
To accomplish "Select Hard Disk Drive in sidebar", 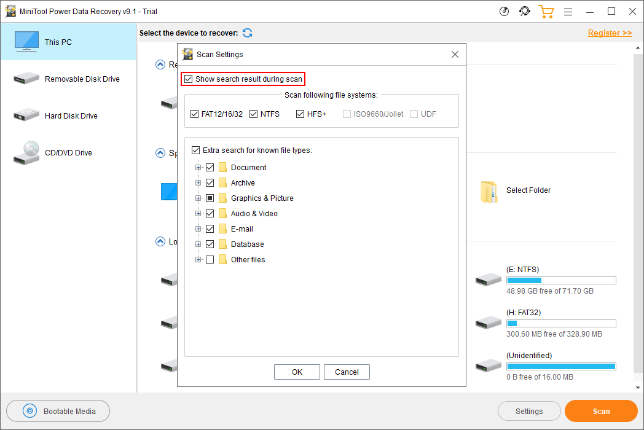I will point(68,116).
